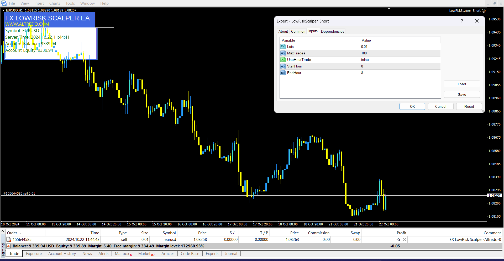The image size is (504, 261).
Task: Toggle the UseHourTrade false value
Action: coord(365,60)
